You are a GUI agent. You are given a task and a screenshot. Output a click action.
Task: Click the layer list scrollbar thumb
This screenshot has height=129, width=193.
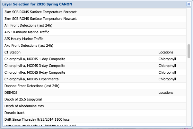pyautogui.click(x=189, y=51)
